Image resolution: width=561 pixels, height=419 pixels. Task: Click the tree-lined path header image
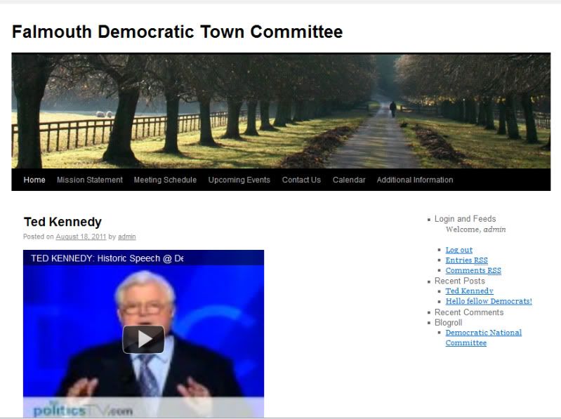(x=281, y=111)
